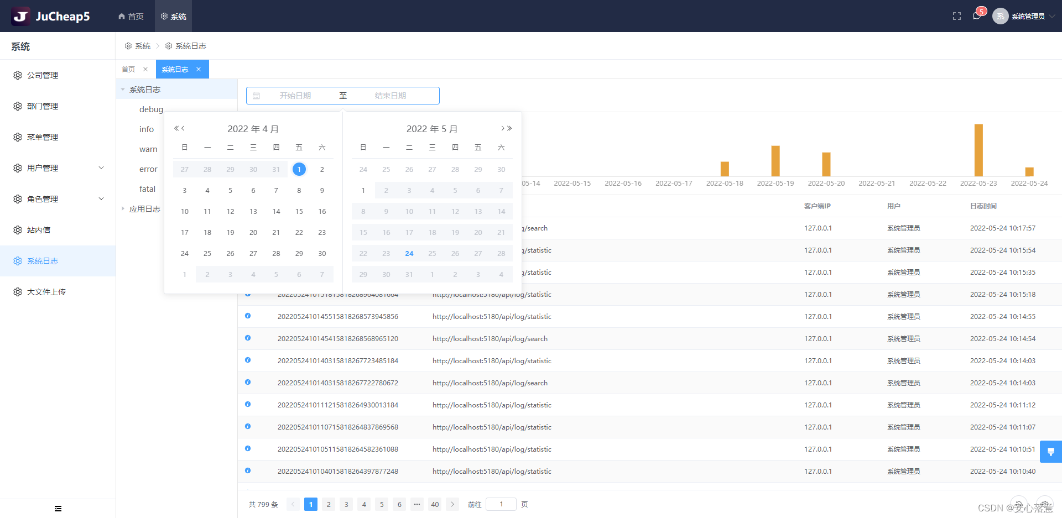Click info icon of row 2022052410140315818267722780672
1062x518 pixels.
point(248,382)
